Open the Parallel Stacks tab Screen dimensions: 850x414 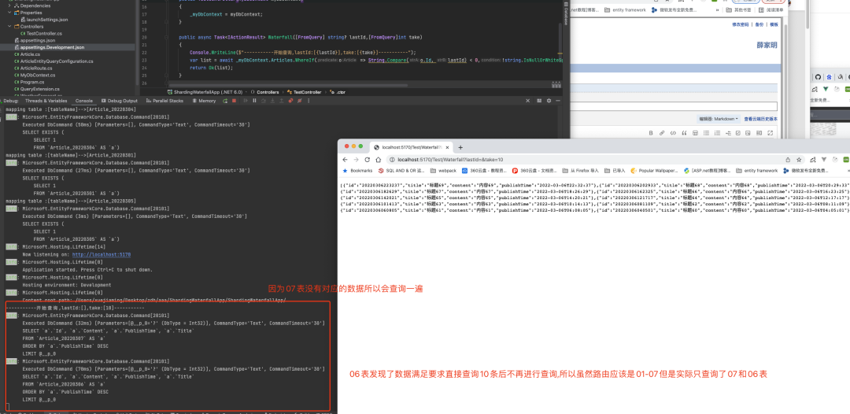click(164, 101)
